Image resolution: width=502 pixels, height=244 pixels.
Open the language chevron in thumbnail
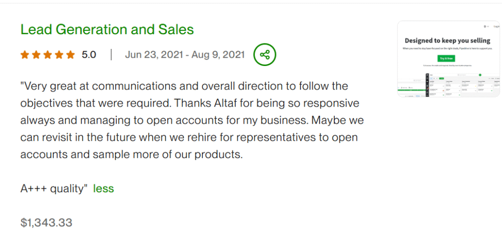pyautogui.click(x=488, y=26)
